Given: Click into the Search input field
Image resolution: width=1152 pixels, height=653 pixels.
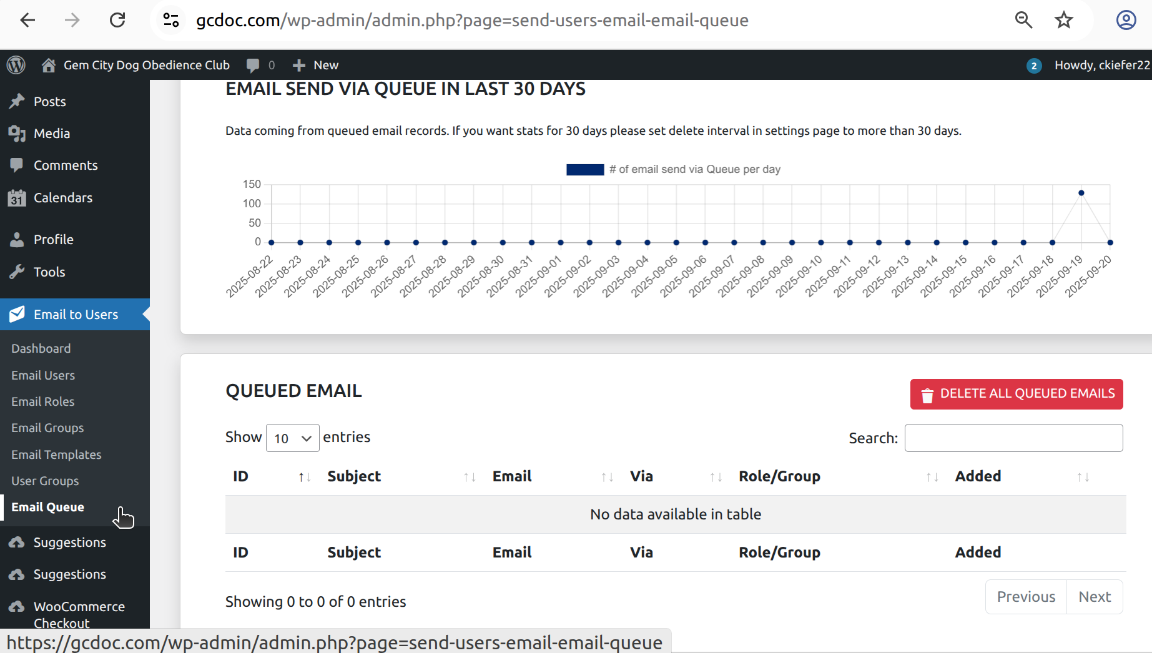Looking at the screenshot, I should point(1013,438).
